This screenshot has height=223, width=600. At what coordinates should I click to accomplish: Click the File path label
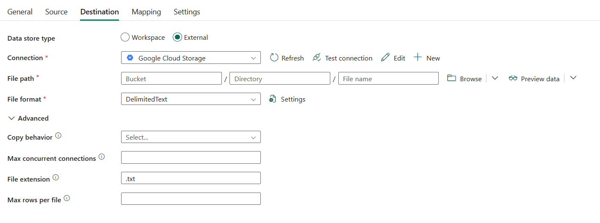coord(21,79)
